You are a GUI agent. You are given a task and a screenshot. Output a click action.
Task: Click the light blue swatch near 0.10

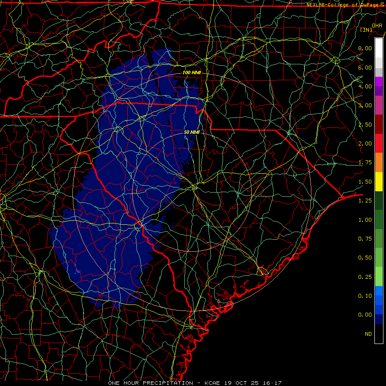tap(379, 291)
